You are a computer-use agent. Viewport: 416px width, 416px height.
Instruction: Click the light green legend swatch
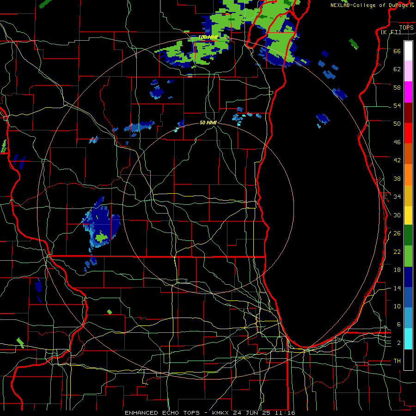[x=408, y=256]
